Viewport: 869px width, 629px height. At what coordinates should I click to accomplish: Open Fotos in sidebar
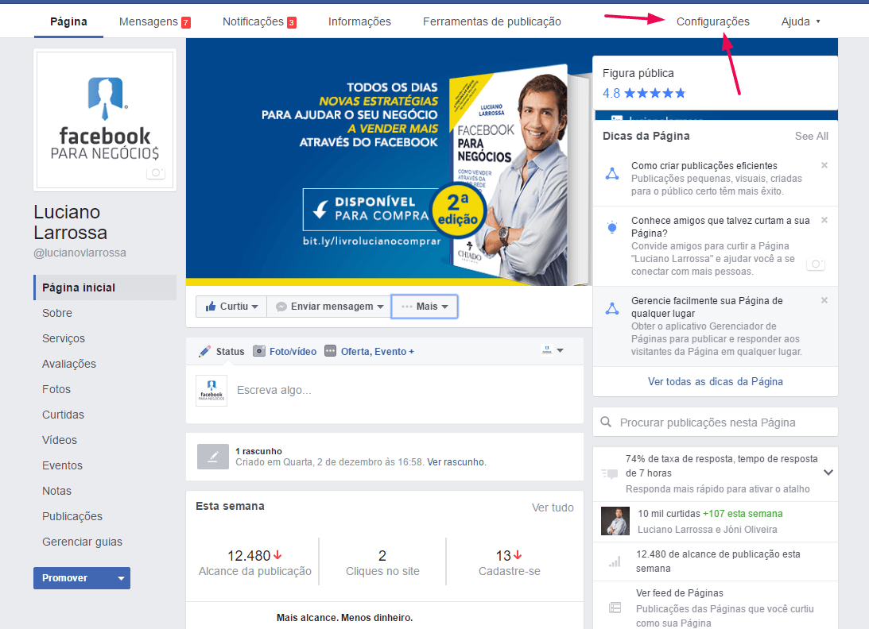pos(56,389)
